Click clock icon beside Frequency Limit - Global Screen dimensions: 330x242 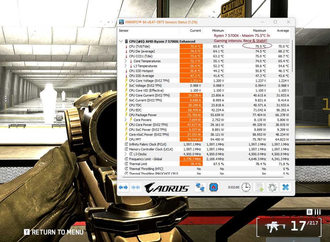click(126, 159)
